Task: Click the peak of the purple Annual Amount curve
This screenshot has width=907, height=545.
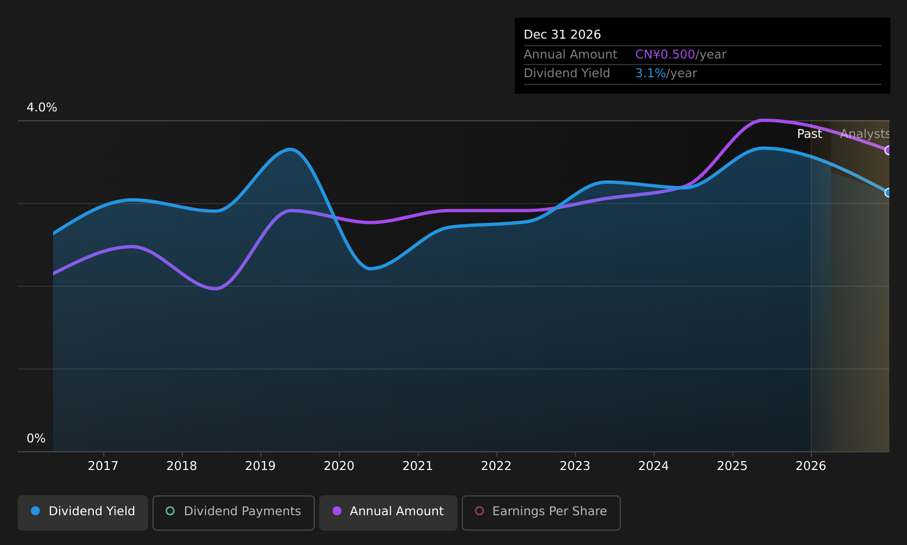Action: (765, 120)
